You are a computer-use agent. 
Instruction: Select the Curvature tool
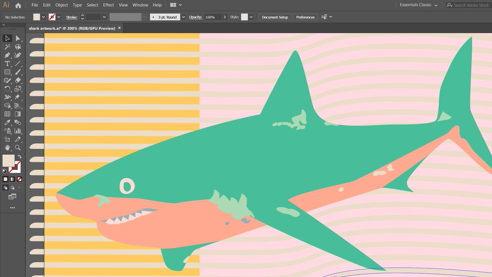click(18, 55)
